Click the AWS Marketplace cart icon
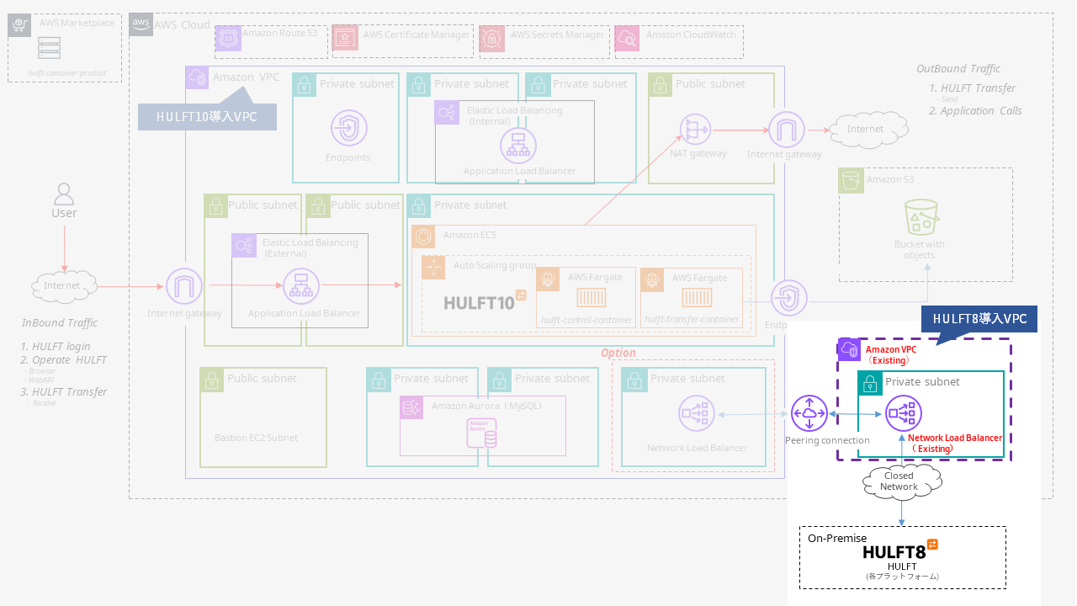Viewport: 1077px width, 606px height. coord(19,24)
